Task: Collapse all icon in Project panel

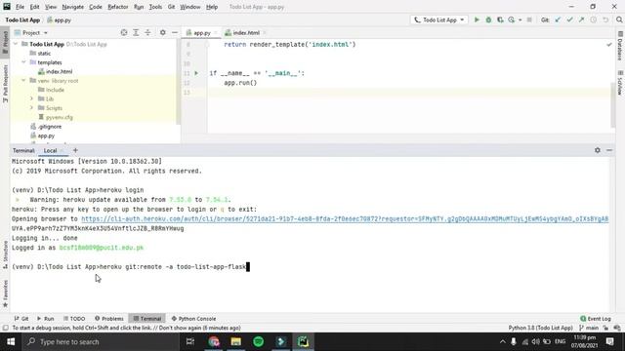Action: tap(147, 32)
